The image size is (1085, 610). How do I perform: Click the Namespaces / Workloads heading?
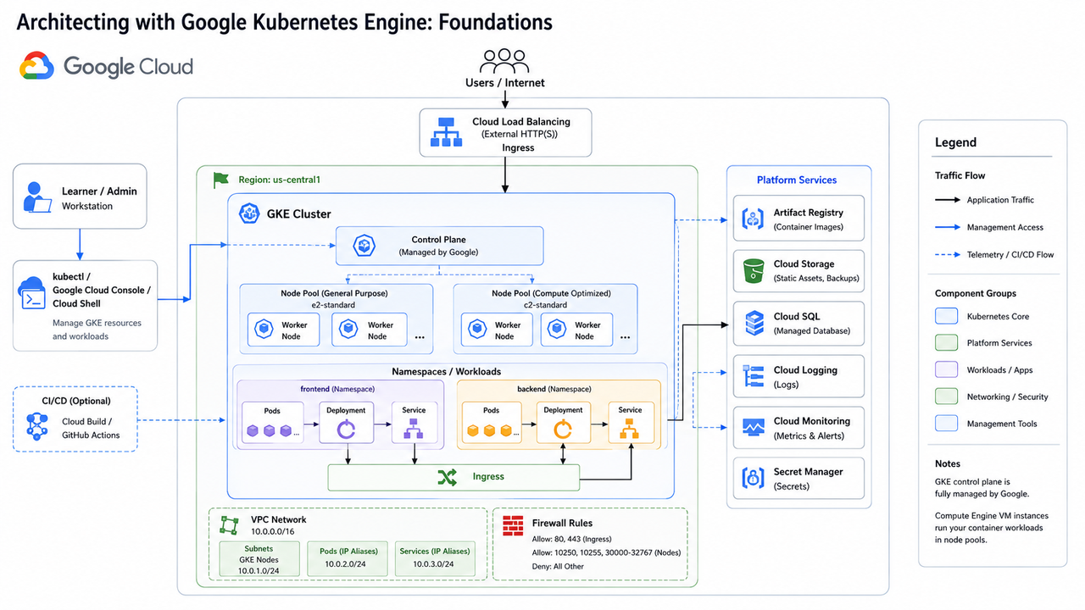tap(446, 371)
